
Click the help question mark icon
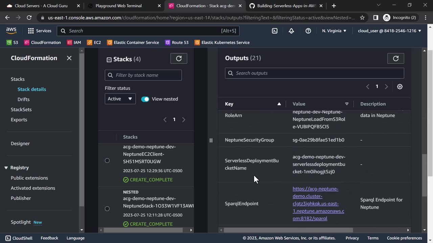[308, 31]
